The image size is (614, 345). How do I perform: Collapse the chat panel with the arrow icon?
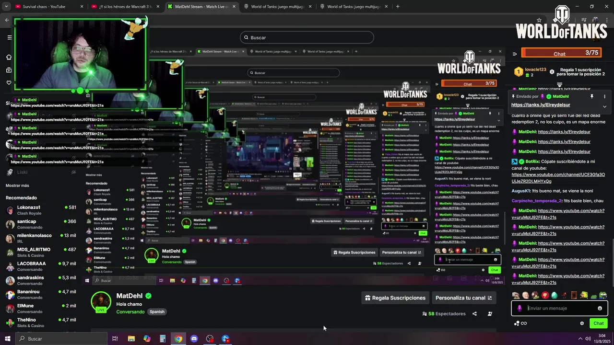coord(514,54)
